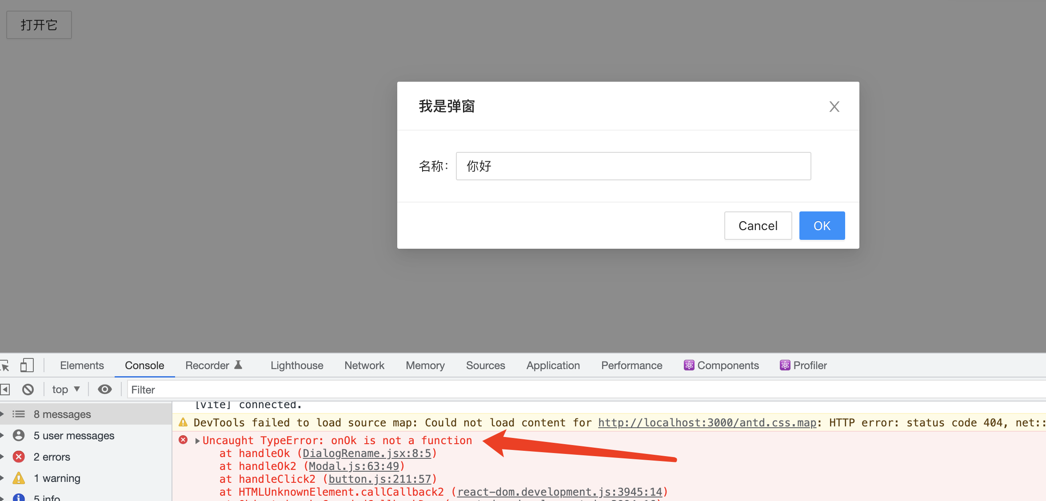Switch to the Network tab
Image resolution: width=1046 pixels, height=501 pixels.
pyautogui.click(x=364, y=366)
